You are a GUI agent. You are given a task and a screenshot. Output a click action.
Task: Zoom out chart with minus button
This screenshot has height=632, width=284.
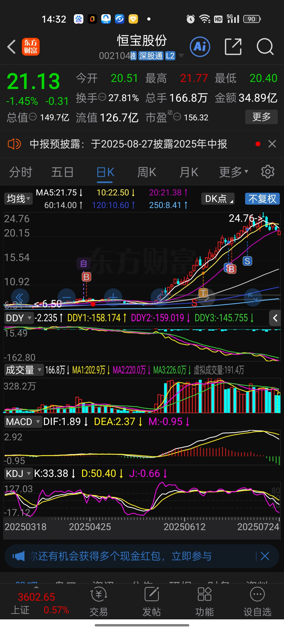[67, 298]
